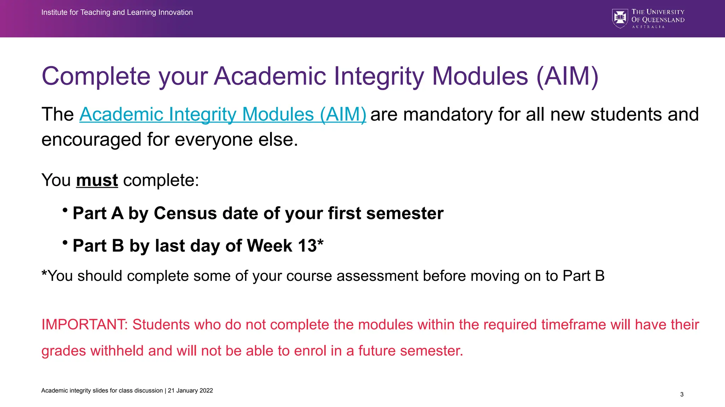Click the bullet dot before Part B
Image resolution: width=725 pixels, height=407 pixels.
point(65,243)
